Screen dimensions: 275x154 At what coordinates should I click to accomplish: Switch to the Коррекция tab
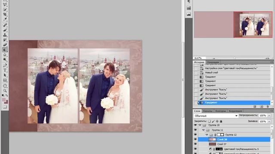click(x=235, y=111)
